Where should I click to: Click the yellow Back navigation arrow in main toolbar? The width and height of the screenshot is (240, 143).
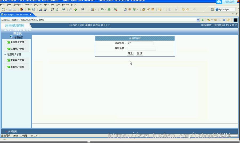[x=188, y=9]
